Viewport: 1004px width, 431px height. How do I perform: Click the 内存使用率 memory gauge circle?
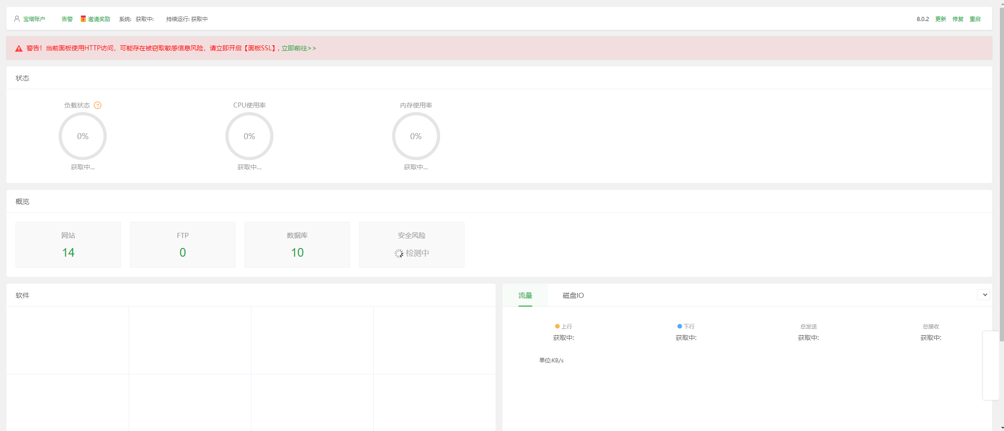[416, 136]
